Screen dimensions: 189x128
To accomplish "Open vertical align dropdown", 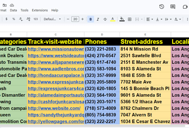I will pos(159,19).
